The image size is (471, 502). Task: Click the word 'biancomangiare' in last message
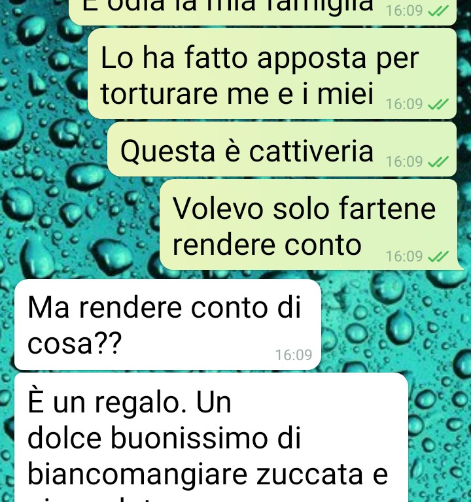coord(137,475)
